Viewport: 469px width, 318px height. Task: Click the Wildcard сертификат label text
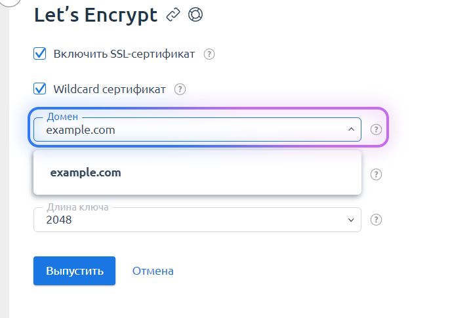pyautogui.click(x=110, y=89)
